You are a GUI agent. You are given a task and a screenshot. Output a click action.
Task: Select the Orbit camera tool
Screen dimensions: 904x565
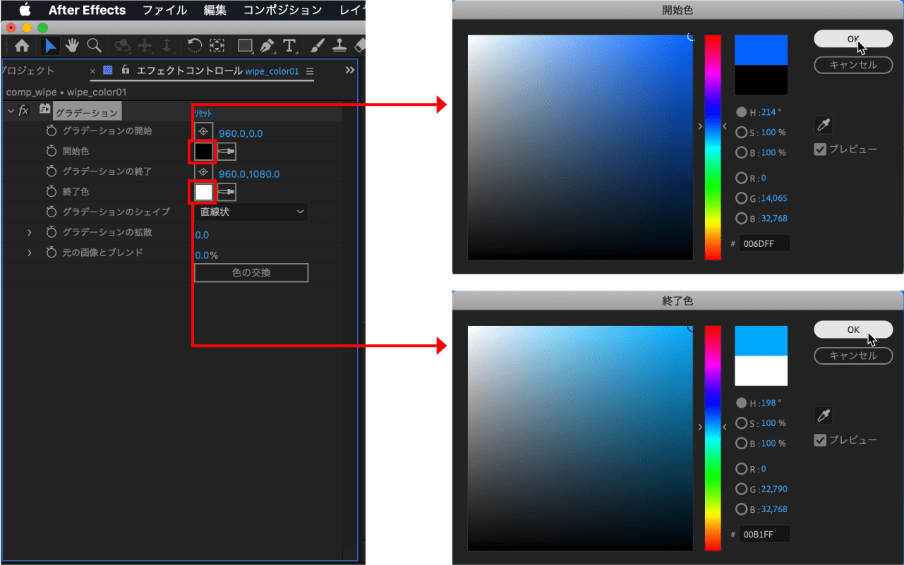pyautogui.click(x=123, y=46)
